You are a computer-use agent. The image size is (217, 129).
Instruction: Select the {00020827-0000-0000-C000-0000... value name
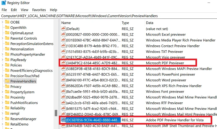click(93, 35)
